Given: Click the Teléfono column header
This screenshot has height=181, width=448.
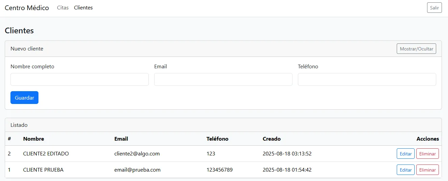Looking at the screenshot, I should 217,139.
